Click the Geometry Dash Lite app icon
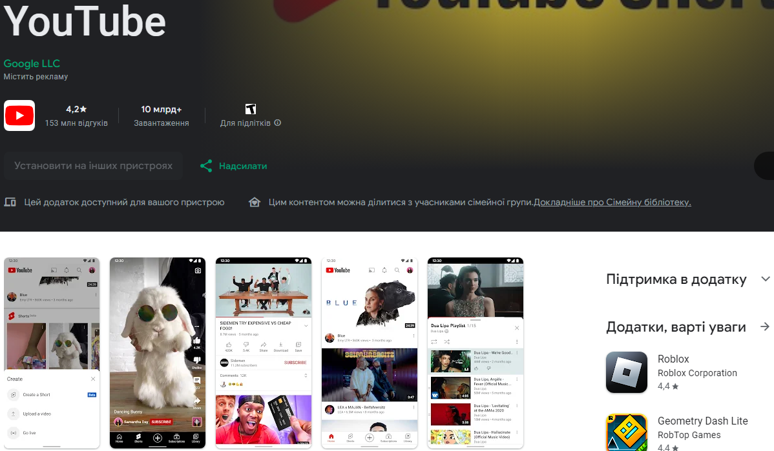Image resolution: width=774 pixels, height=451 pixels. [626, 432]
